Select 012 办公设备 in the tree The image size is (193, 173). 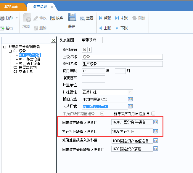(30, 59)
